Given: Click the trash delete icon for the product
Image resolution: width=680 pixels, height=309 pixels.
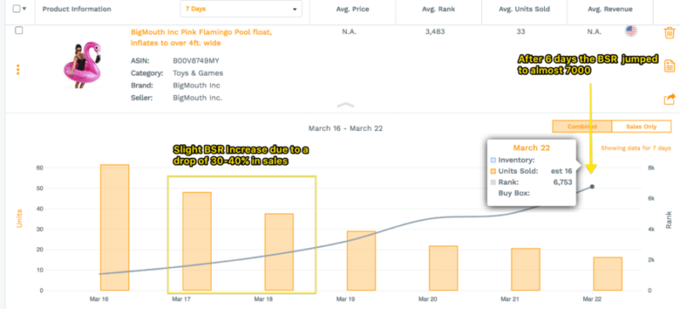Looking at the screenshot, I should pyautogui.click(x=670, y=32).
